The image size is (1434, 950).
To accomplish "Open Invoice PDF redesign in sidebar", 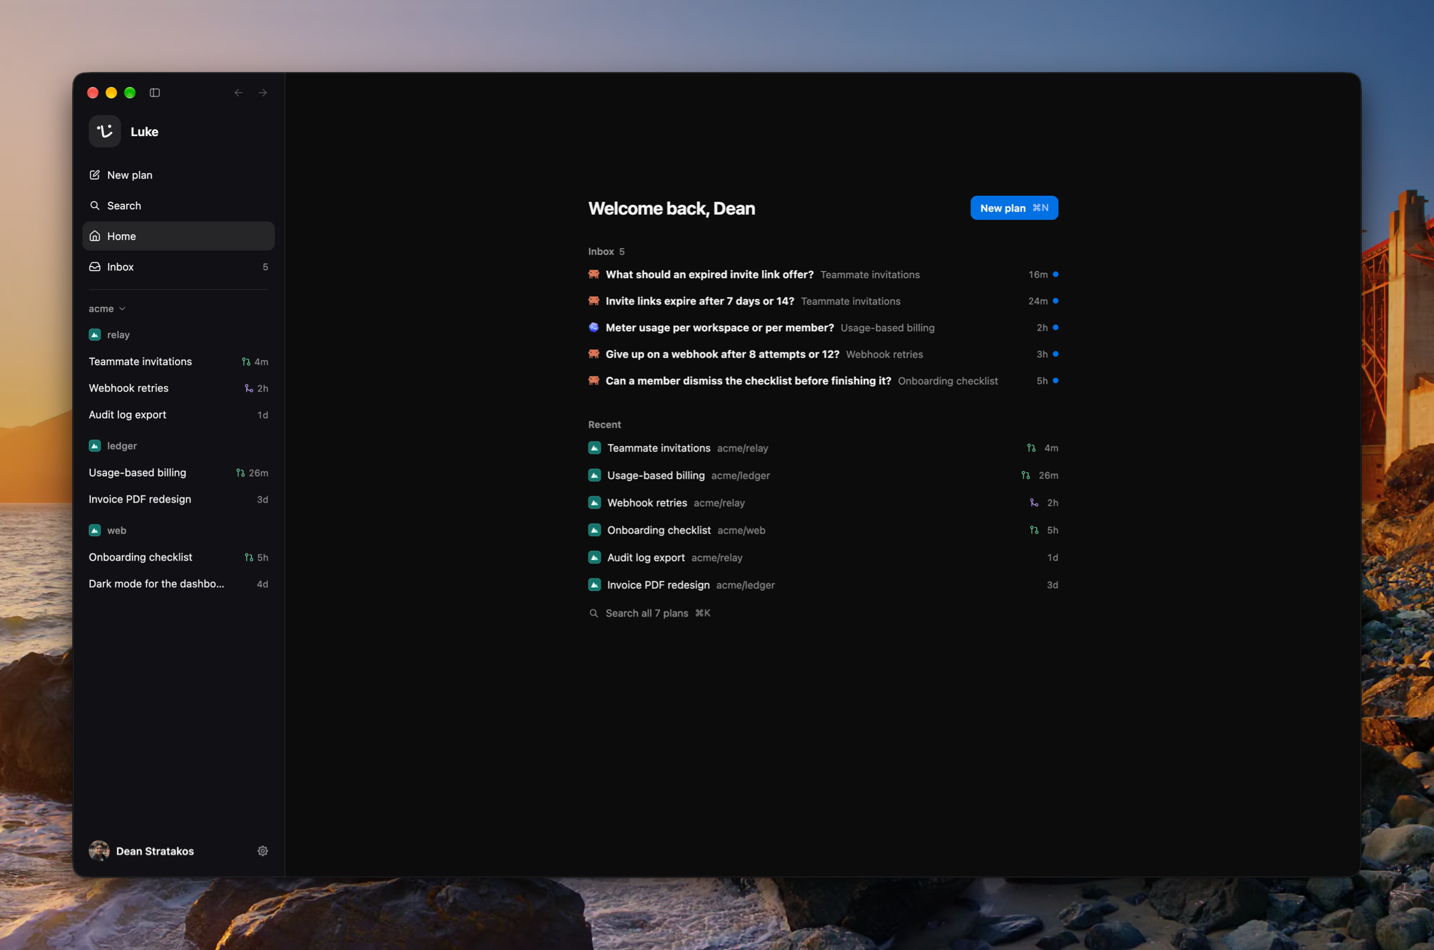I will (178, 499).
